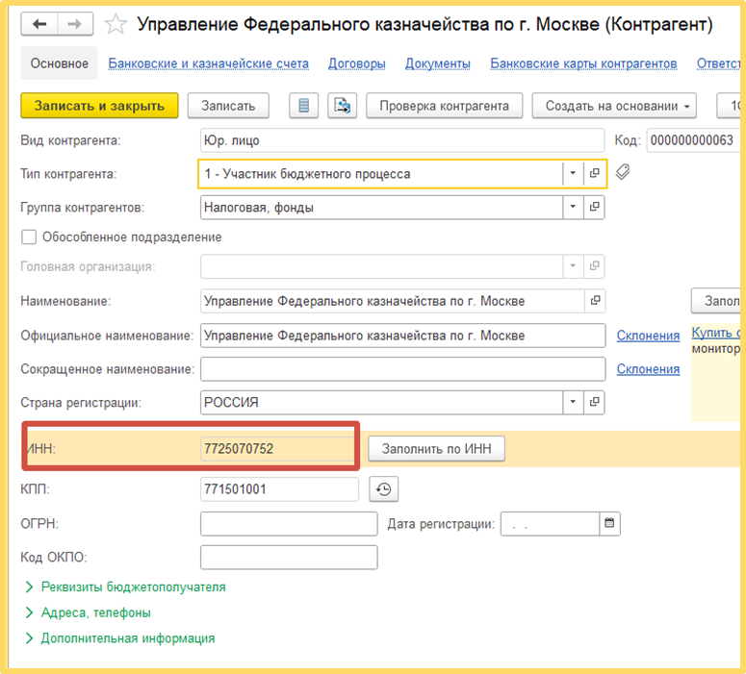The width and height of the screenshot is (746, 674).
Task: Open the list report icon button
Action: (303, 106)
